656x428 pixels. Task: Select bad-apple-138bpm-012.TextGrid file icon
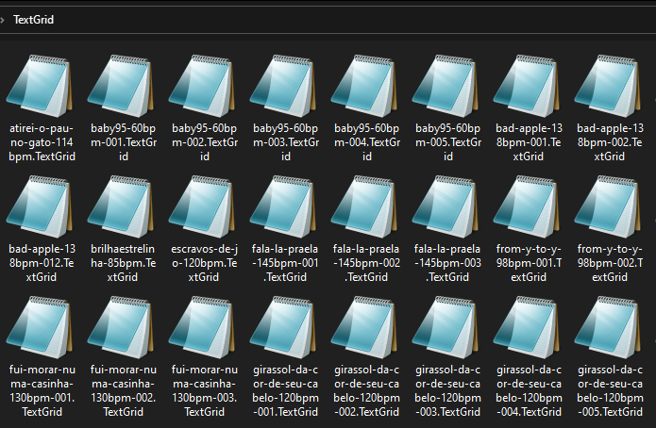coord(41,206)
